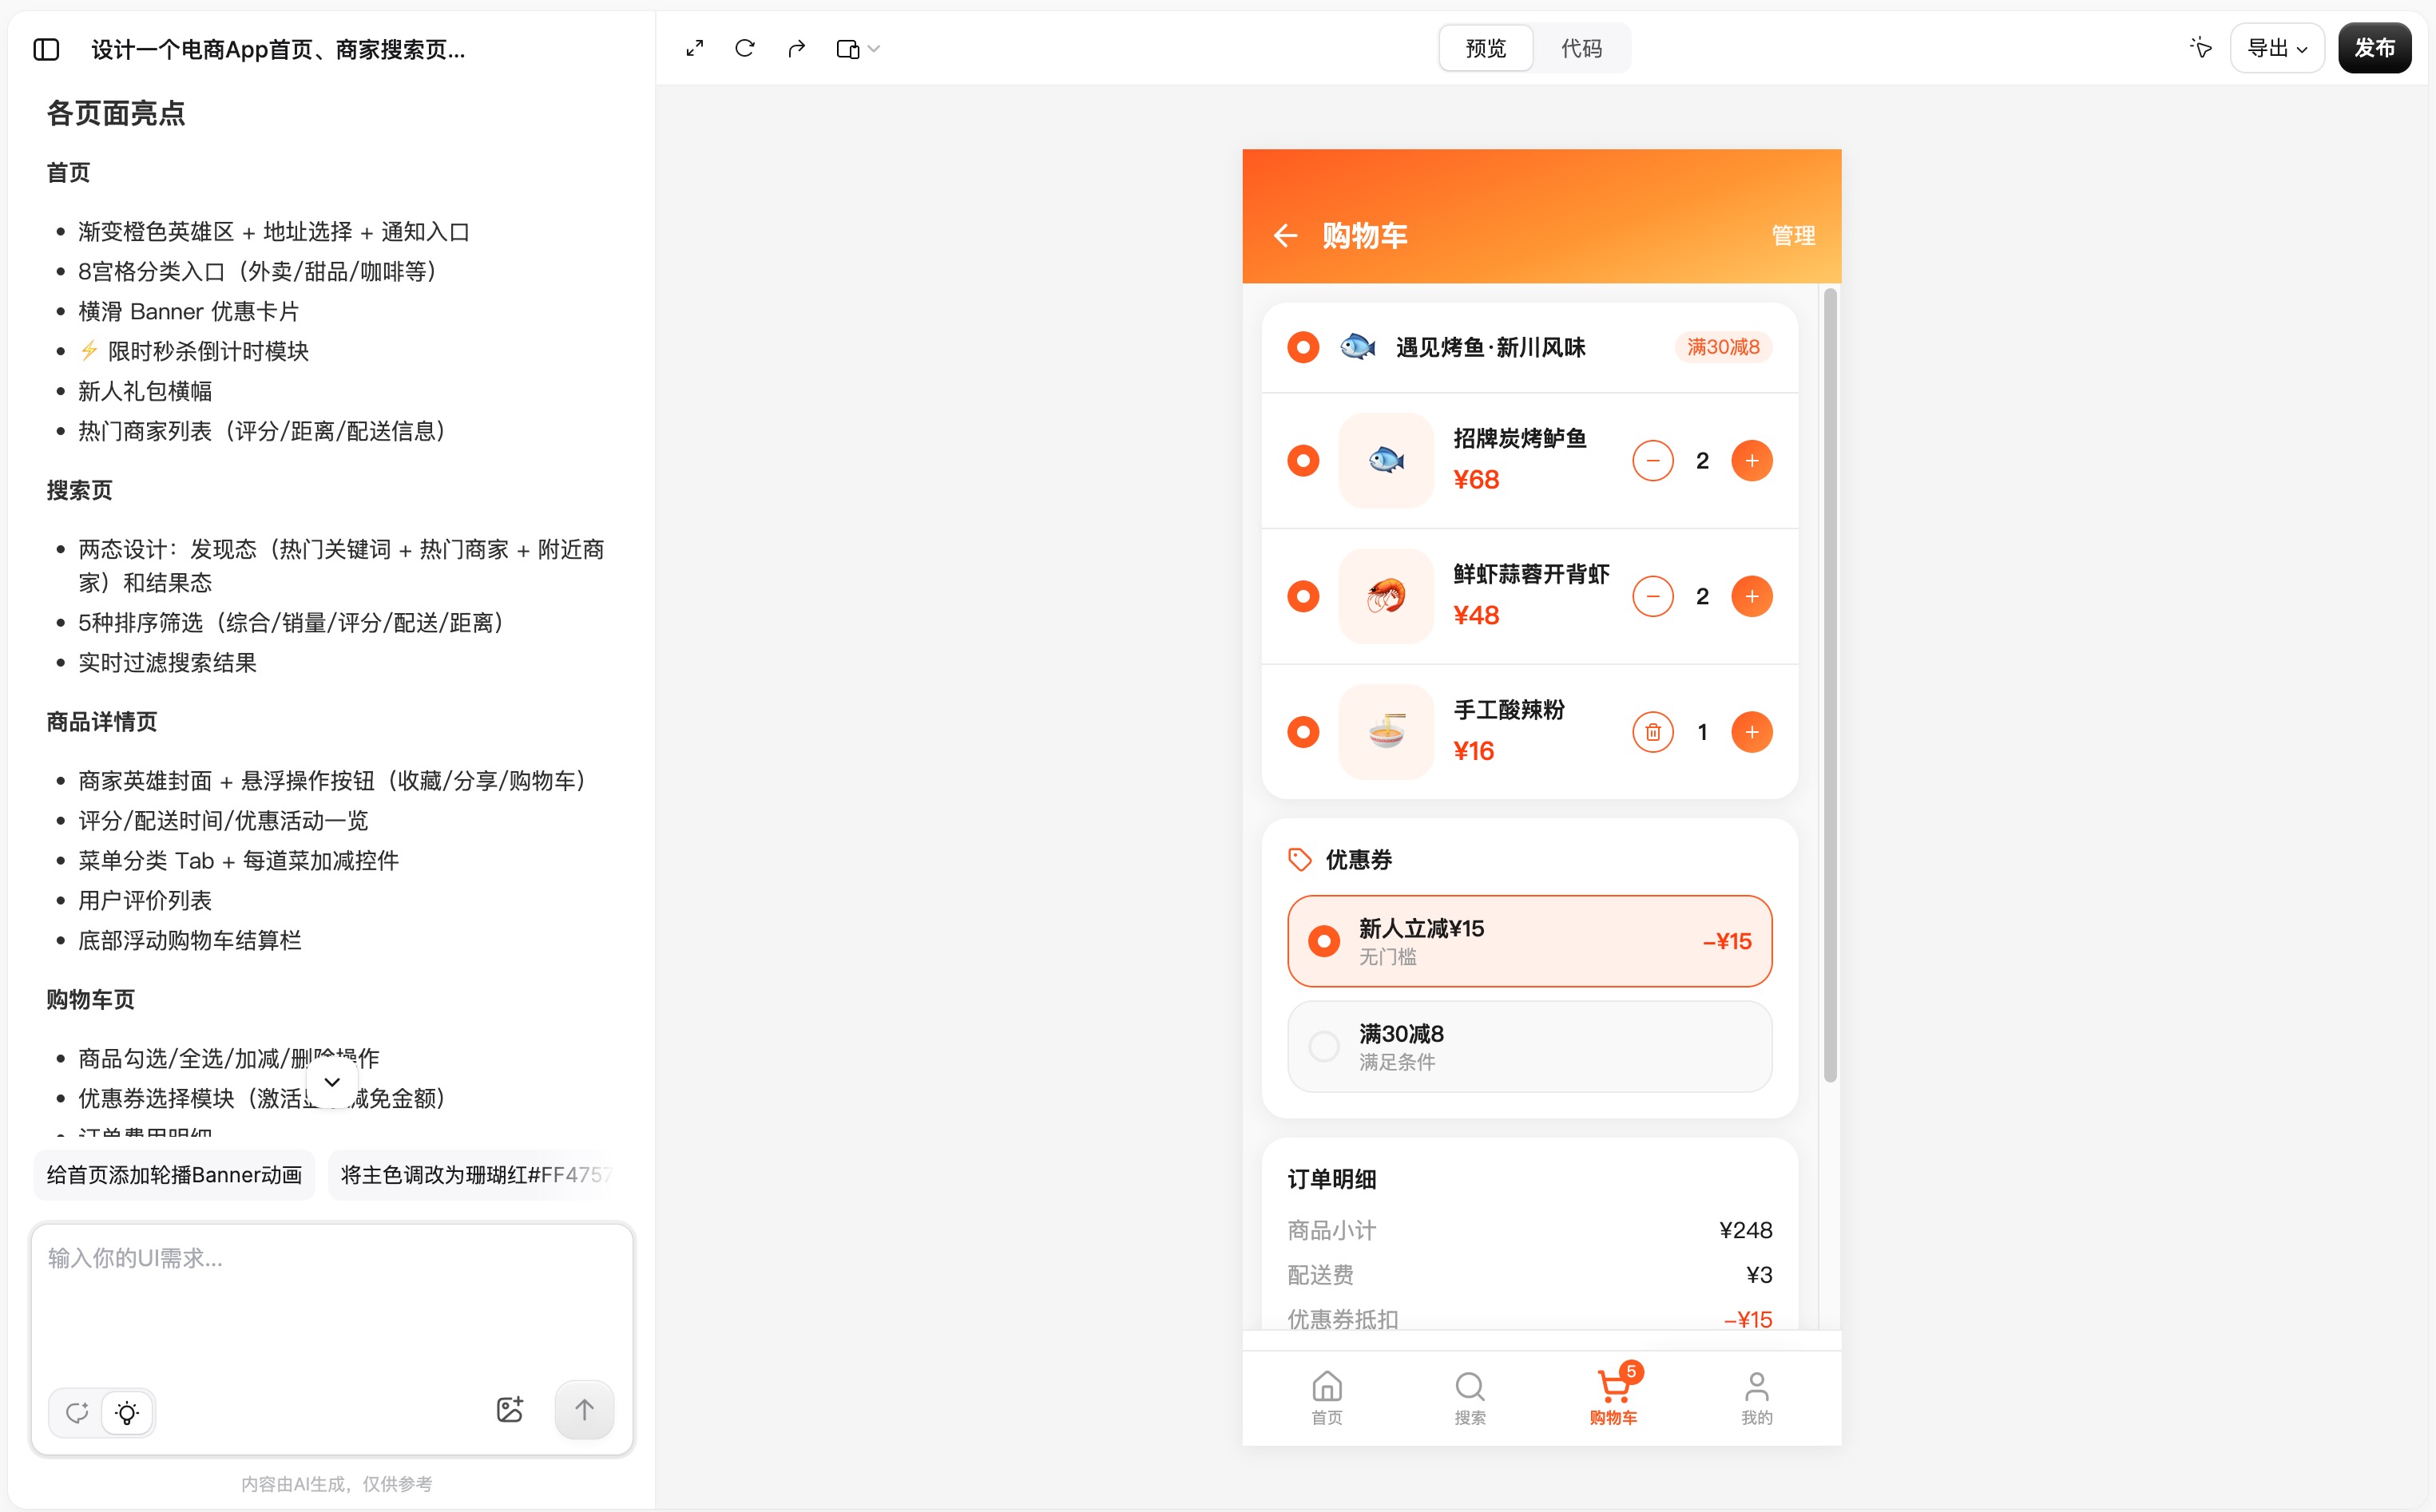Image resolution: width=2436 pixels, height=1512 pixels.
Task: Click the 发布 button
Action: pyautogui.click(x=2374, y=48)
